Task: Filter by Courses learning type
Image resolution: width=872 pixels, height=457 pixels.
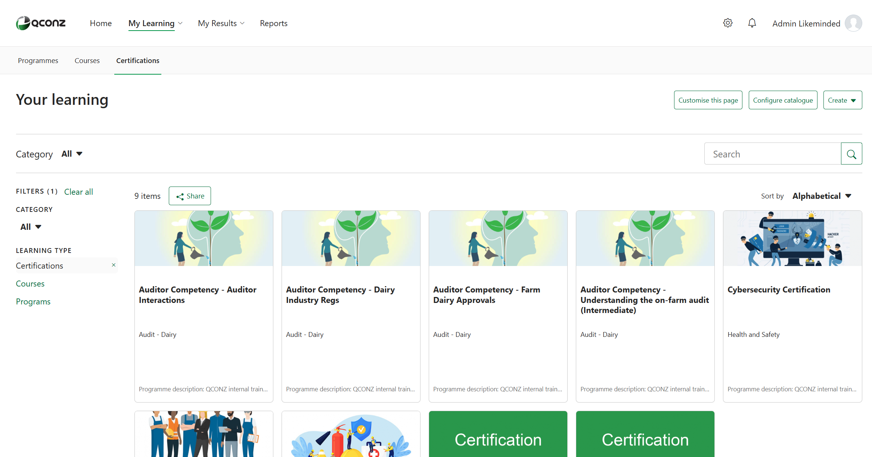Action: [x=30, y=284]
